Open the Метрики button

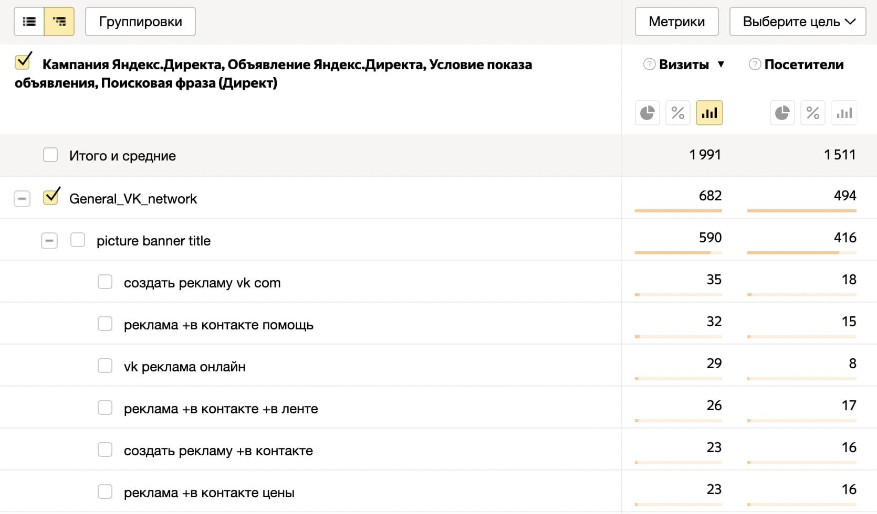tap(676, 22)
